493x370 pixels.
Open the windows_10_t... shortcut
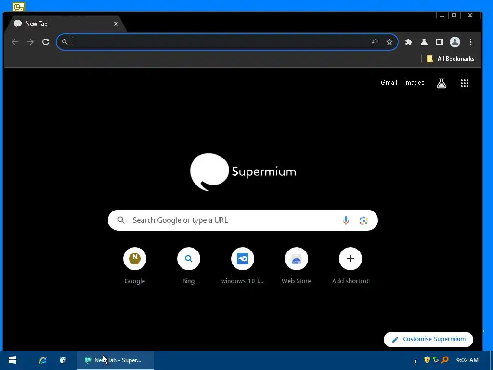point(243,266)
